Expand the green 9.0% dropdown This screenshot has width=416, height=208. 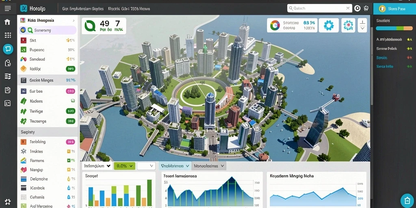point(124,166)
